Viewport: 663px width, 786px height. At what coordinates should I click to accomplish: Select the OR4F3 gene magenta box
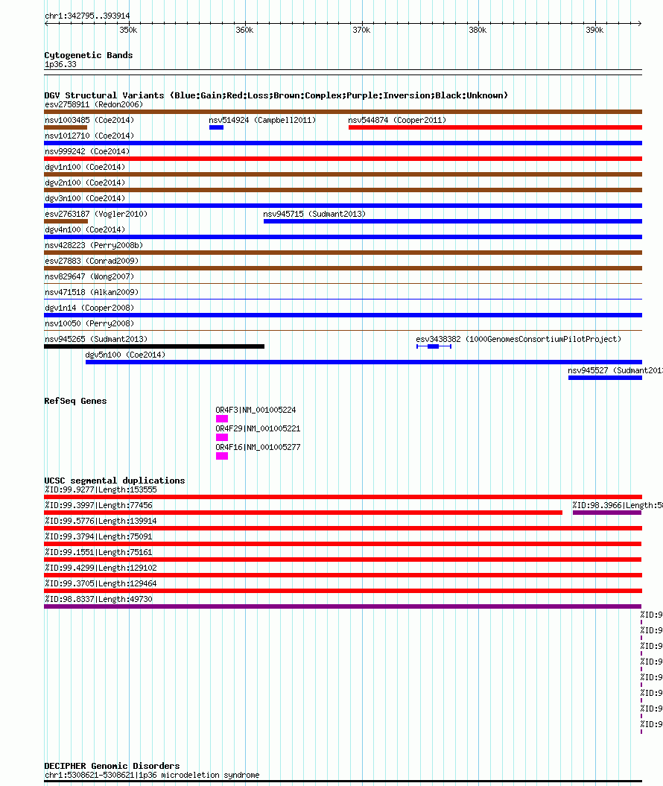(222, 419)
